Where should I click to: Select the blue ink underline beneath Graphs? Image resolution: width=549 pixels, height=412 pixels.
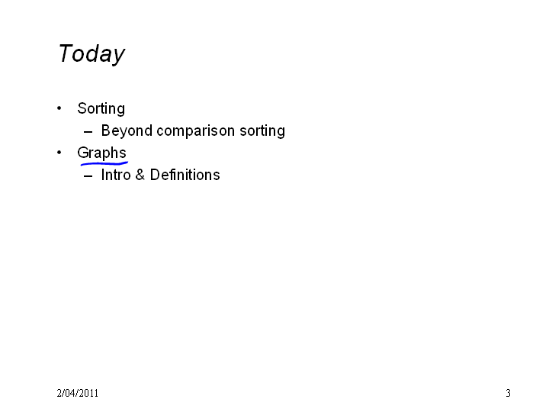pyautogui.click(x=104, y=163)
